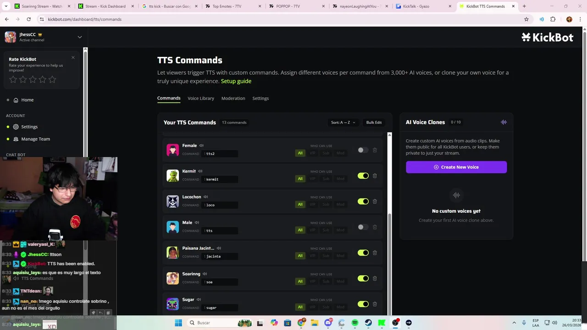
Task: Delete the Female command trash icon
Action: pyautogui.click(x=375, y=150)
